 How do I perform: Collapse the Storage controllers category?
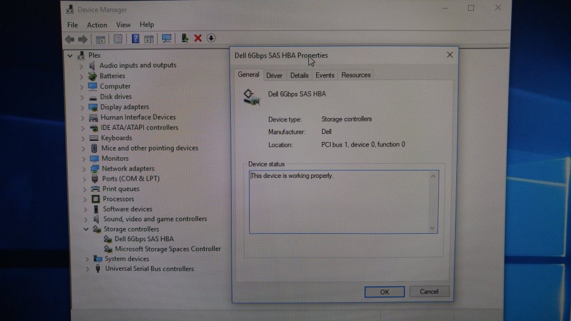point(86,229)
